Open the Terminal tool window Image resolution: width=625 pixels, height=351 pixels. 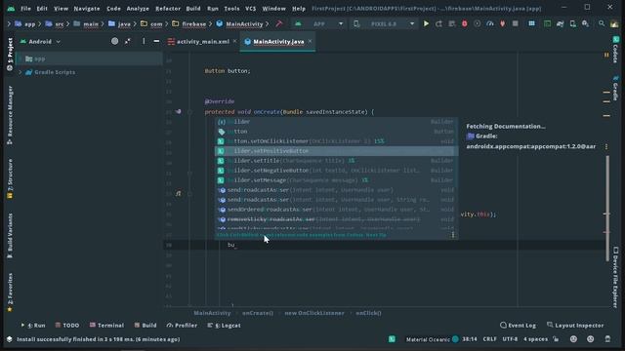(106, 325)
